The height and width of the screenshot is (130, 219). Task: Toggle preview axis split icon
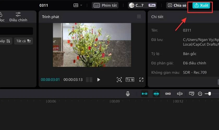point(180,94)
